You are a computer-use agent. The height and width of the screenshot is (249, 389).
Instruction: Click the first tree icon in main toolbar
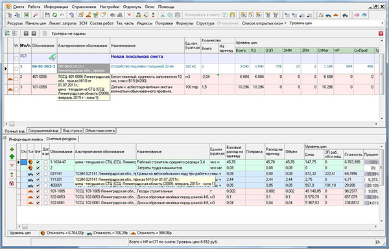click(x=10, y=15)
